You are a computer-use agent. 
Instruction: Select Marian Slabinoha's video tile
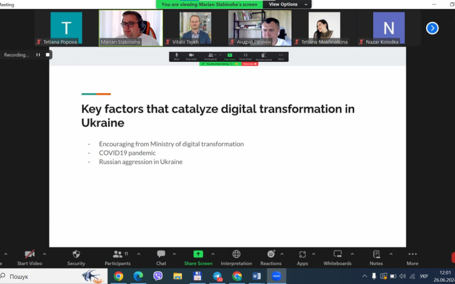tap(131, 28)
